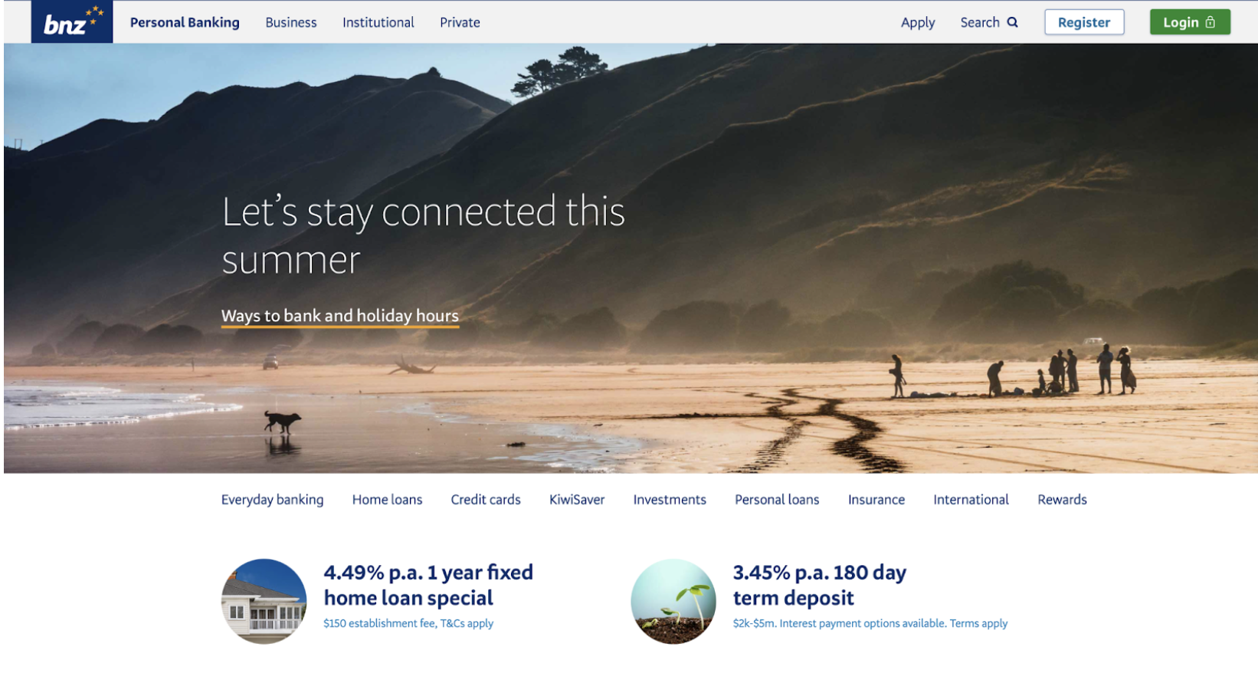View Personal loans
The image size is (1258, 693).
tap(777, 500)
